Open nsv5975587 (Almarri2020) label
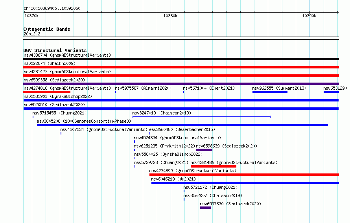The width and height of the screenshot is (350, 223). click(x=143, y=88)
